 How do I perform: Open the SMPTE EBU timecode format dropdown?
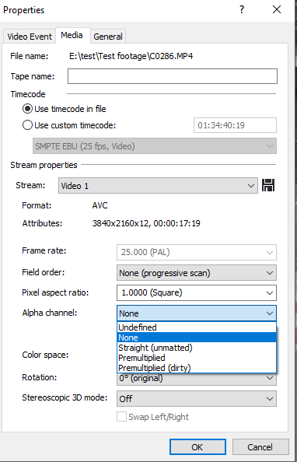(x=155, y=146)
